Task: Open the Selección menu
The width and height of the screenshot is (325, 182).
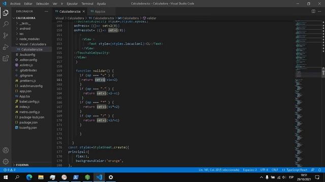Action: 43,4
